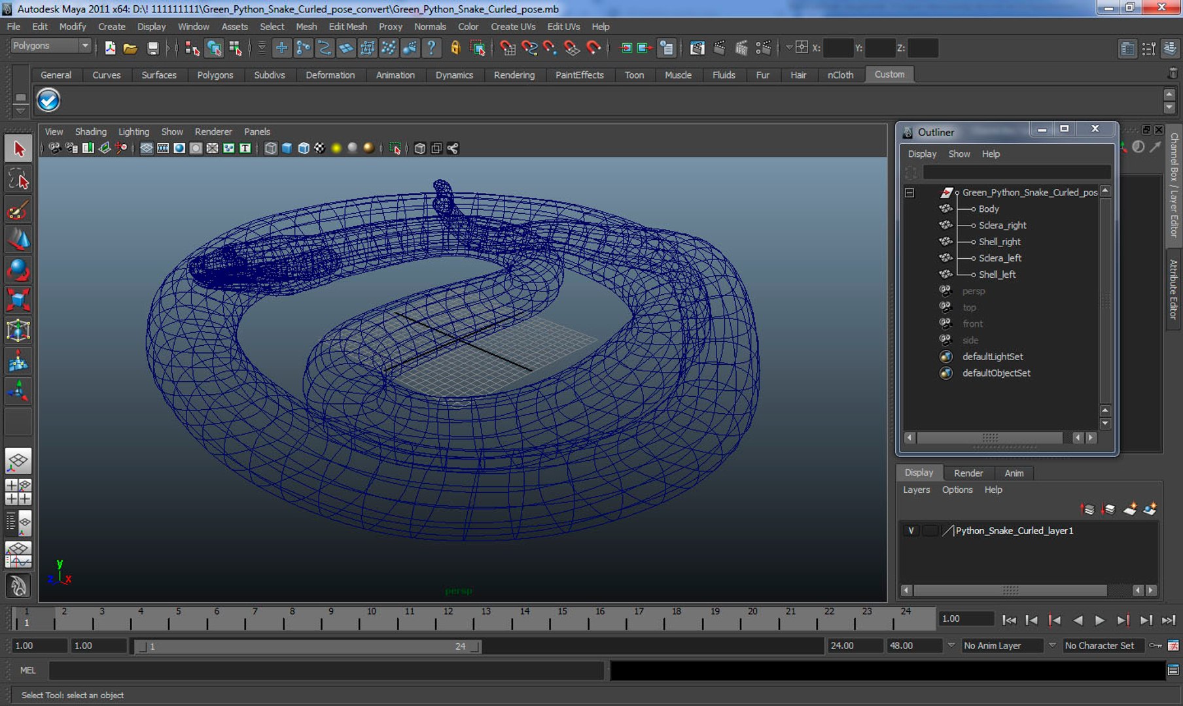Click frame 12 on the time slider
This screenshot has height=706, width=1183.
[x=448, y=618]
